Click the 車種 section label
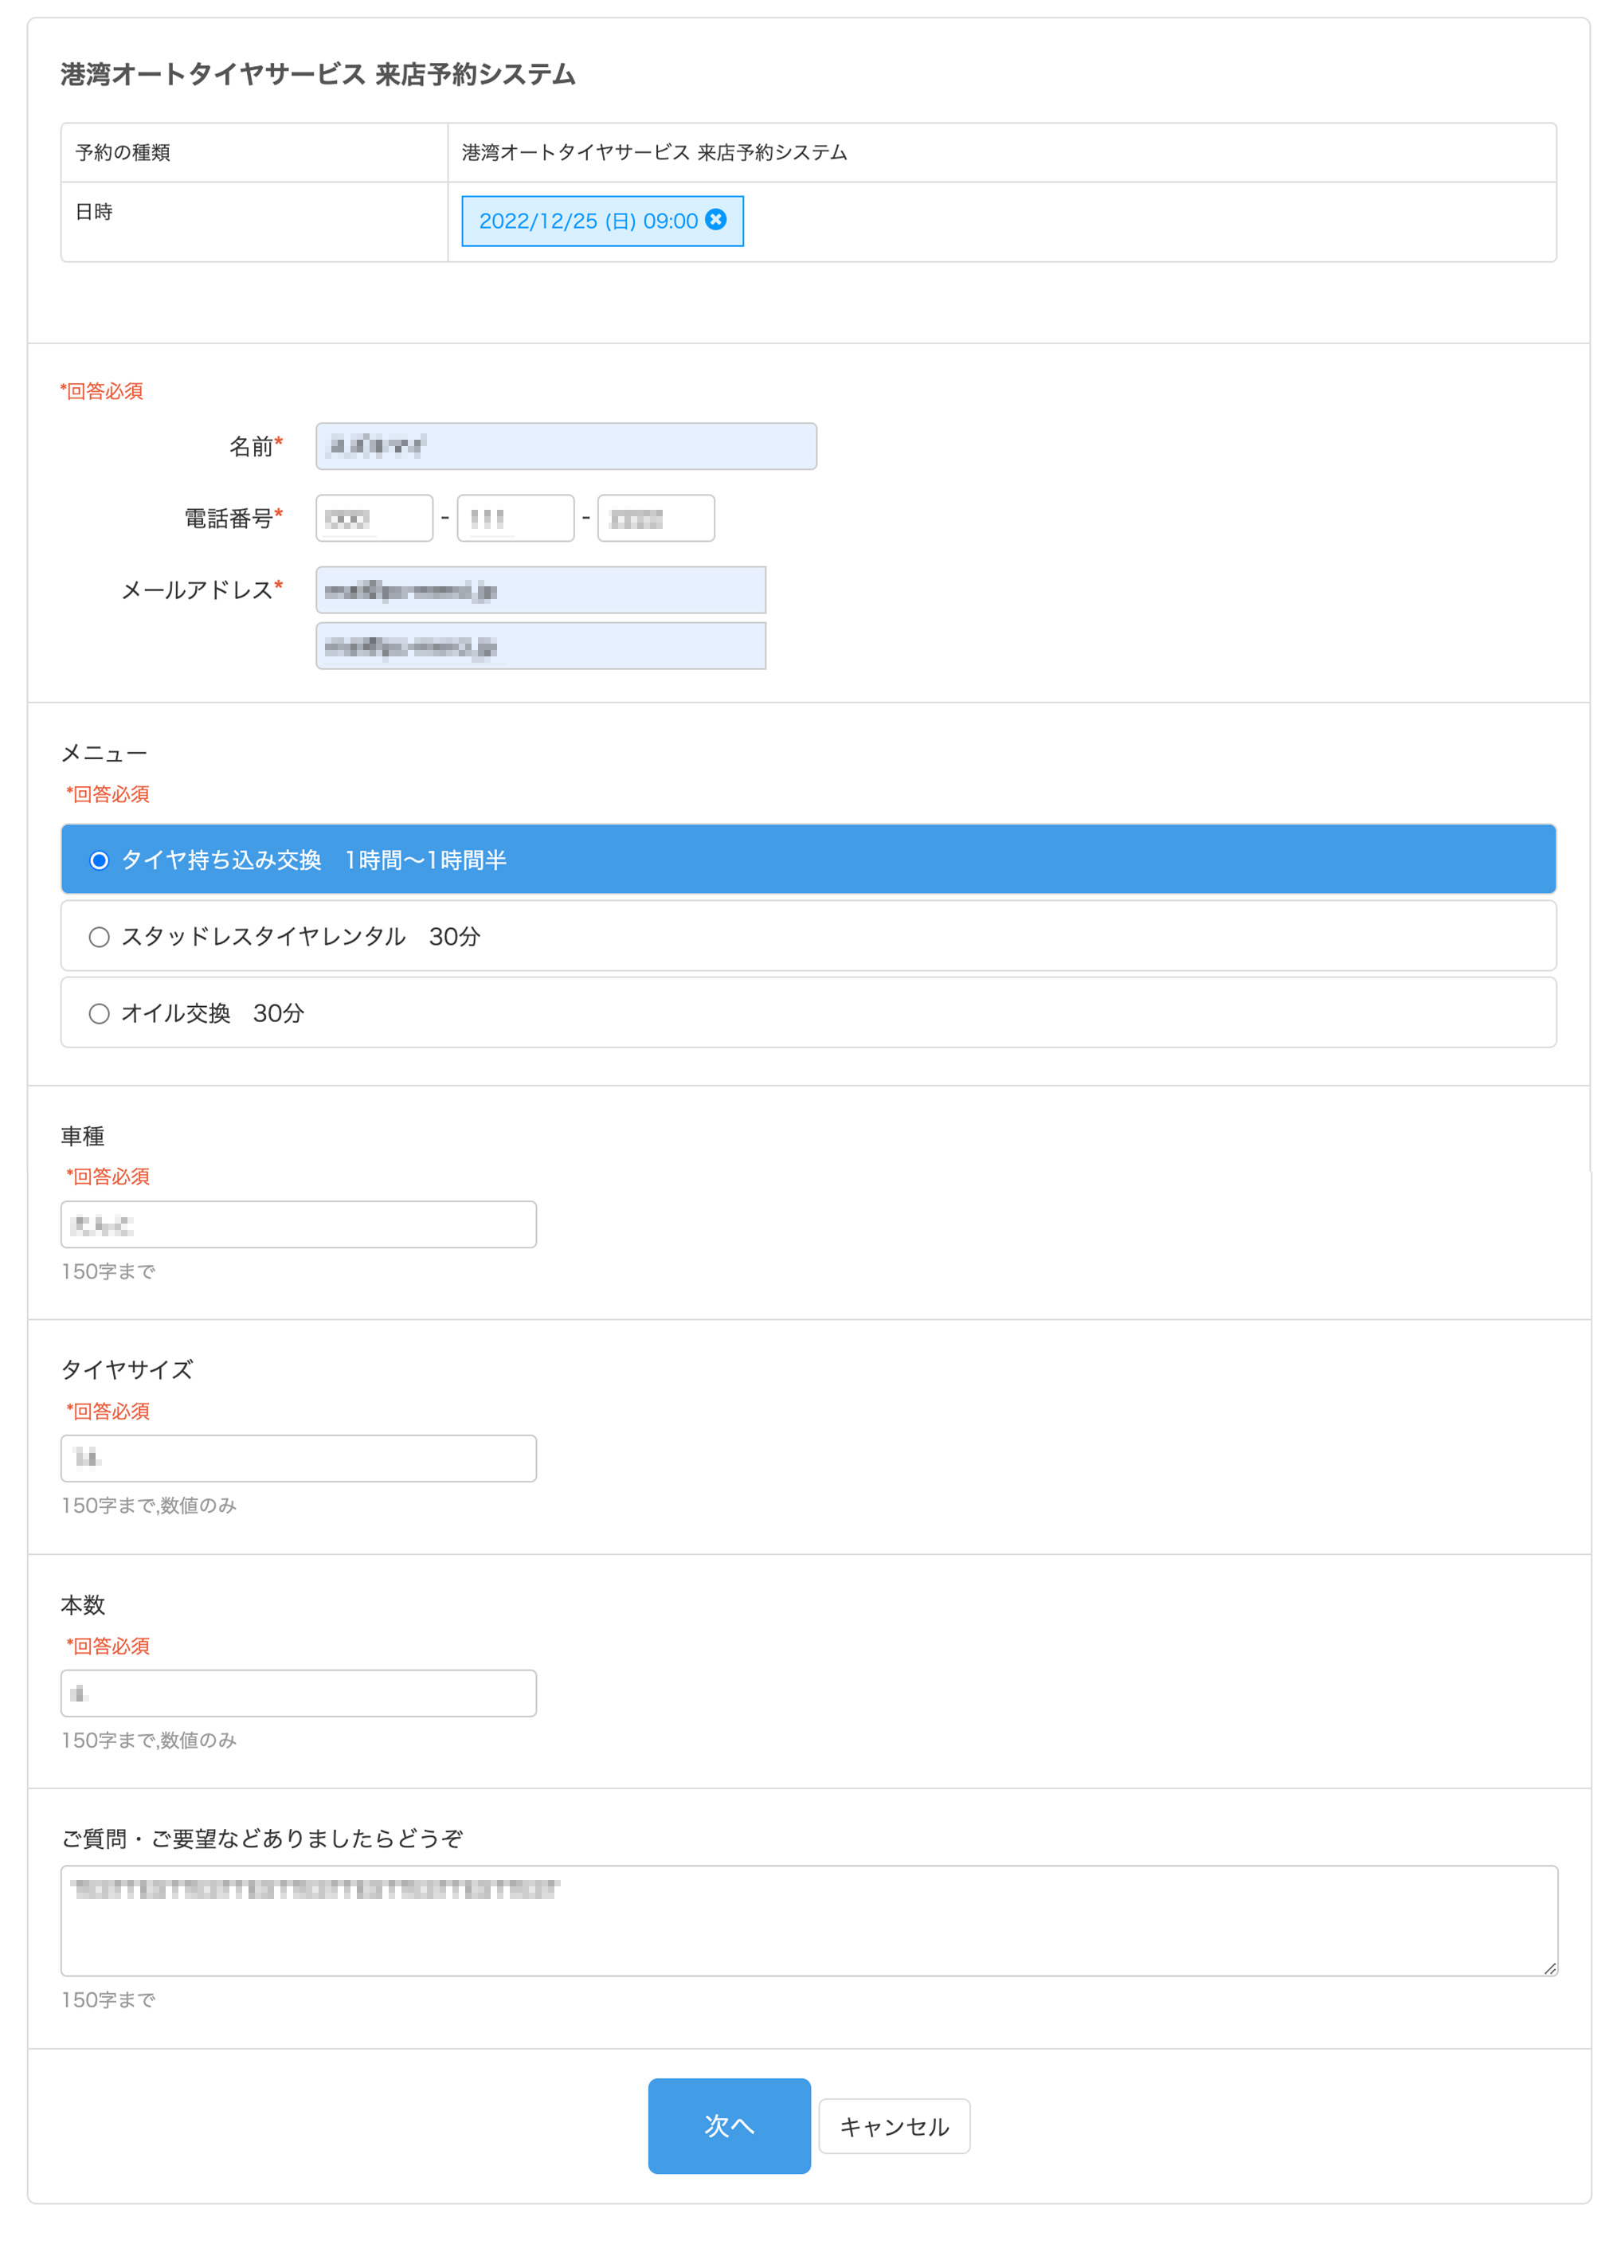Screen dimensions: 1613x2248 coord(82,1136)
